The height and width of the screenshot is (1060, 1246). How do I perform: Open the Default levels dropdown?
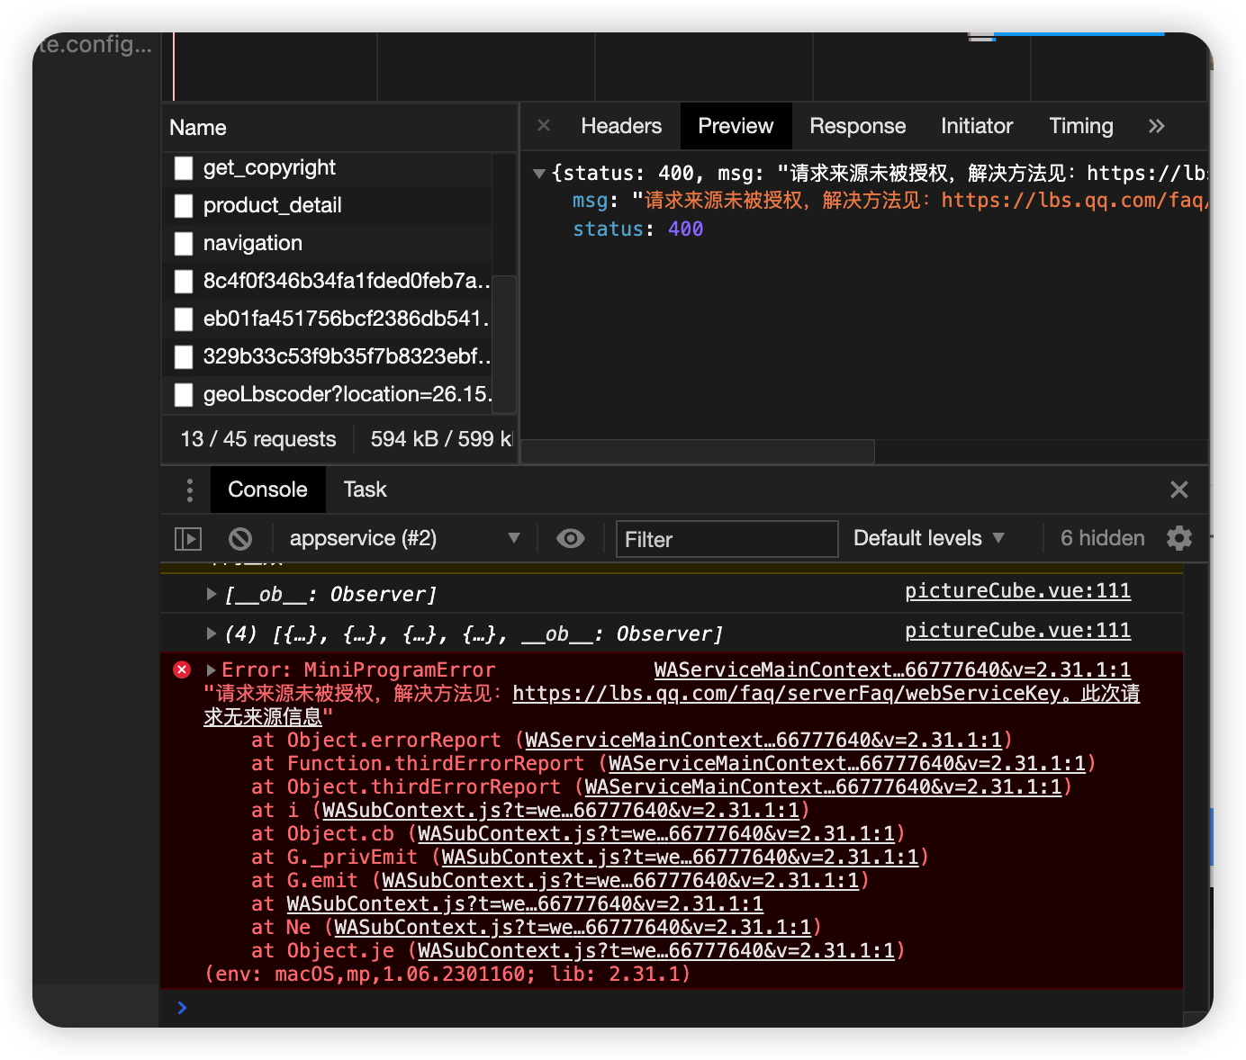click(928, 538)
